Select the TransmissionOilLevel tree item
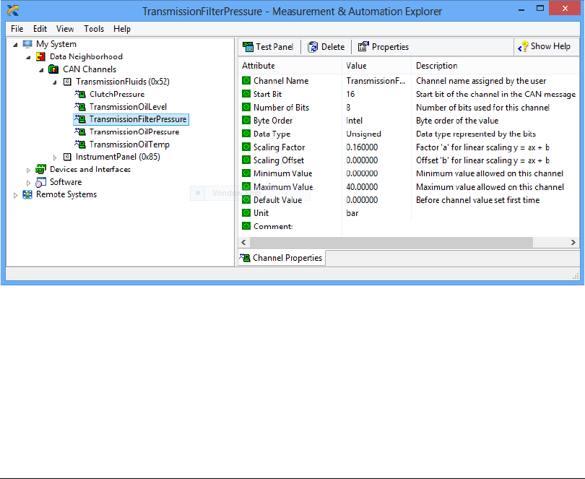Image resolution: width=585 pixels, height=479 pixels. click(128, 107)
